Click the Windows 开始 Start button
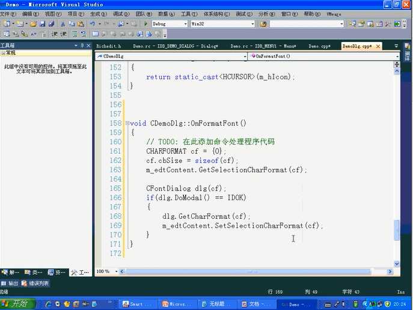The height and width of the screenshot is (310, 413). [17, 304]
